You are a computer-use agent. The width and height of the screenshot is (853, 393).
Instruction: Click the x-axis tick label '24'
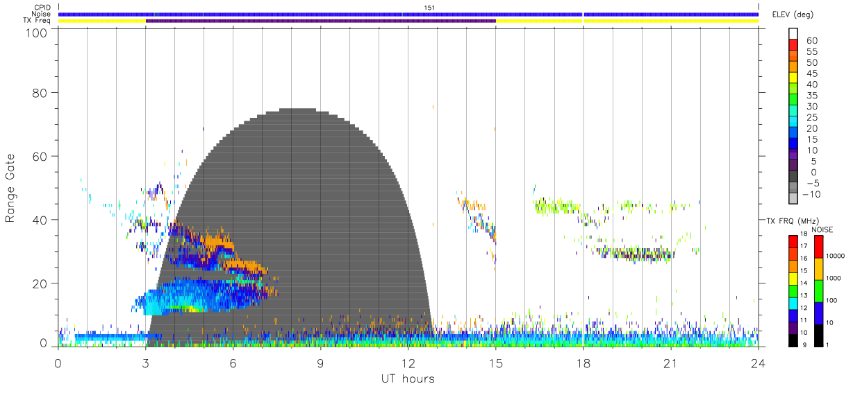759,364
